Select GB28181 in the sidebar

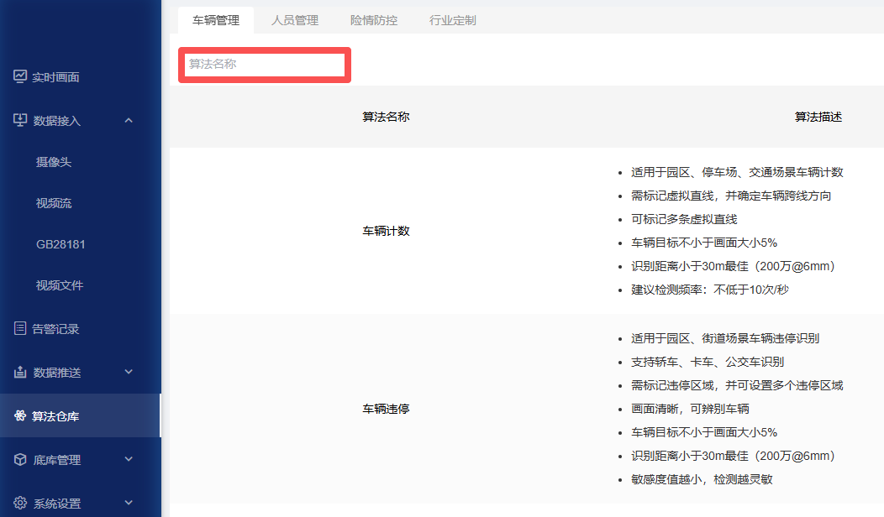61,244
